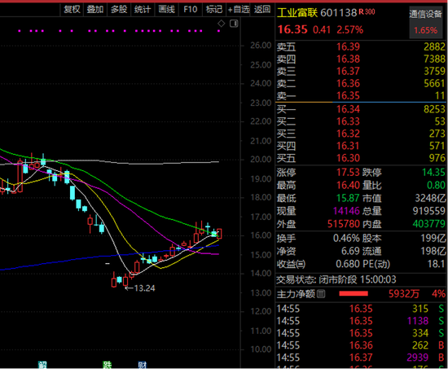The height and width of the screenshot is (369, 448).
Task: Open the 叠加 overlay option
Action: click(95, 10)
